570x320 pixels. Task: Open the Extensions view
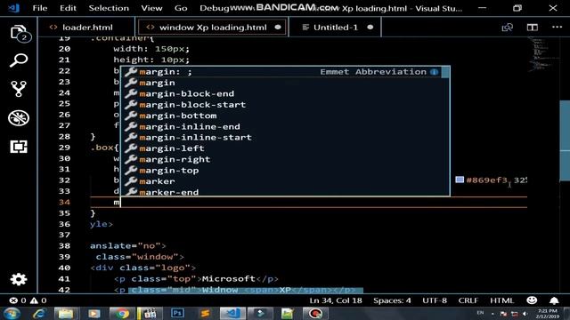click(19, 147)
